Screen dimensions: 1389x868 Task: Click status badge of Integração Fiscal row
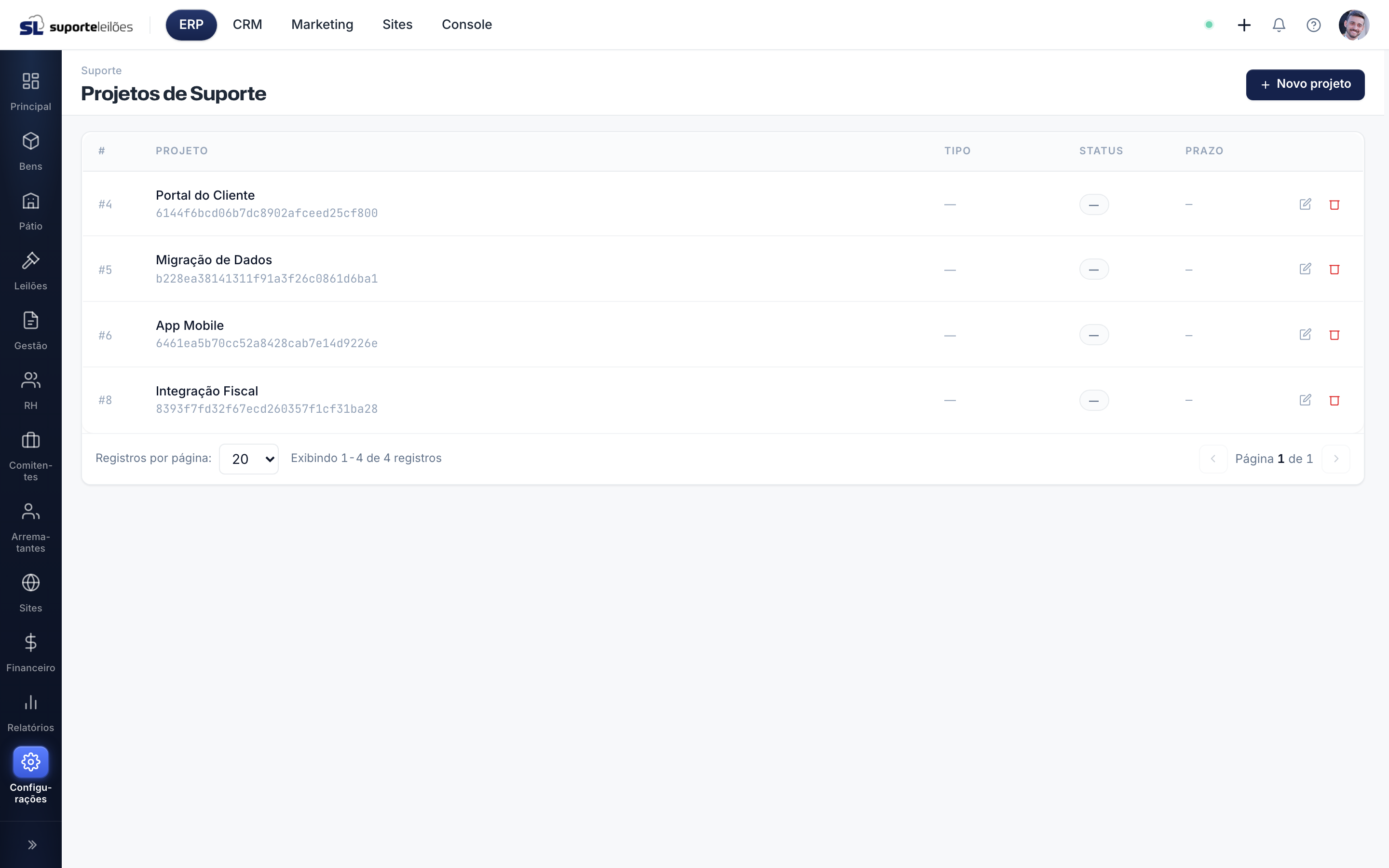coord(1093,400)
